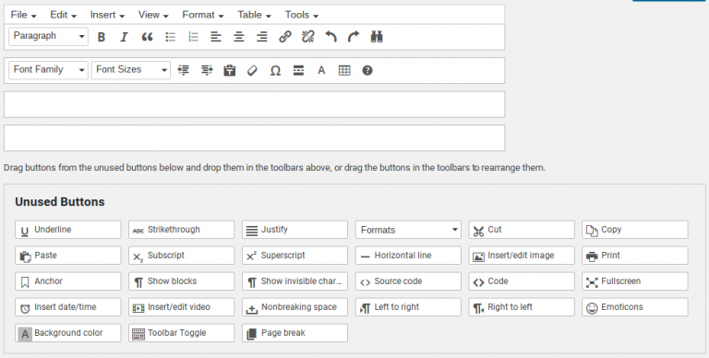Click the Find and replace binoculars icon
This screenshot has height=358, width=709.
pos(377,37)
